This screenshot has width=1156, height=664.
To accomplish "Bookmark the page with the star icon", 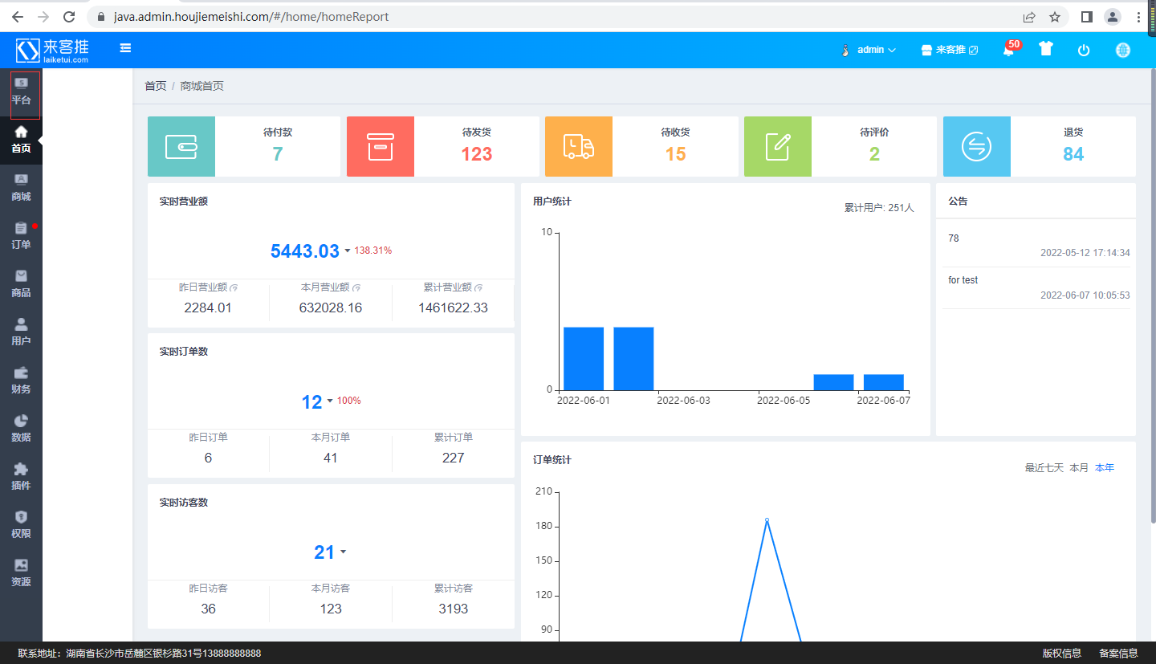I will tap(1055, 16).
